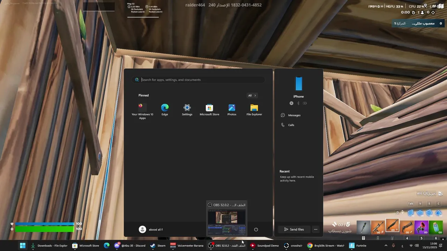Open crosshair app on taskbar
The image size is (447, 251).
293,245
